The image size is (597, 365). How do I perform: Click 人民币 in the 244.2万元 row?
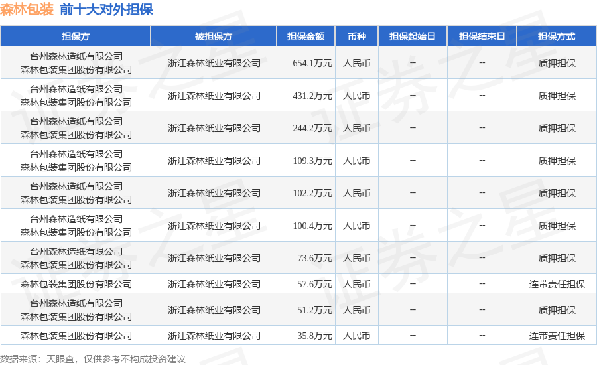(x=356, y=128)
